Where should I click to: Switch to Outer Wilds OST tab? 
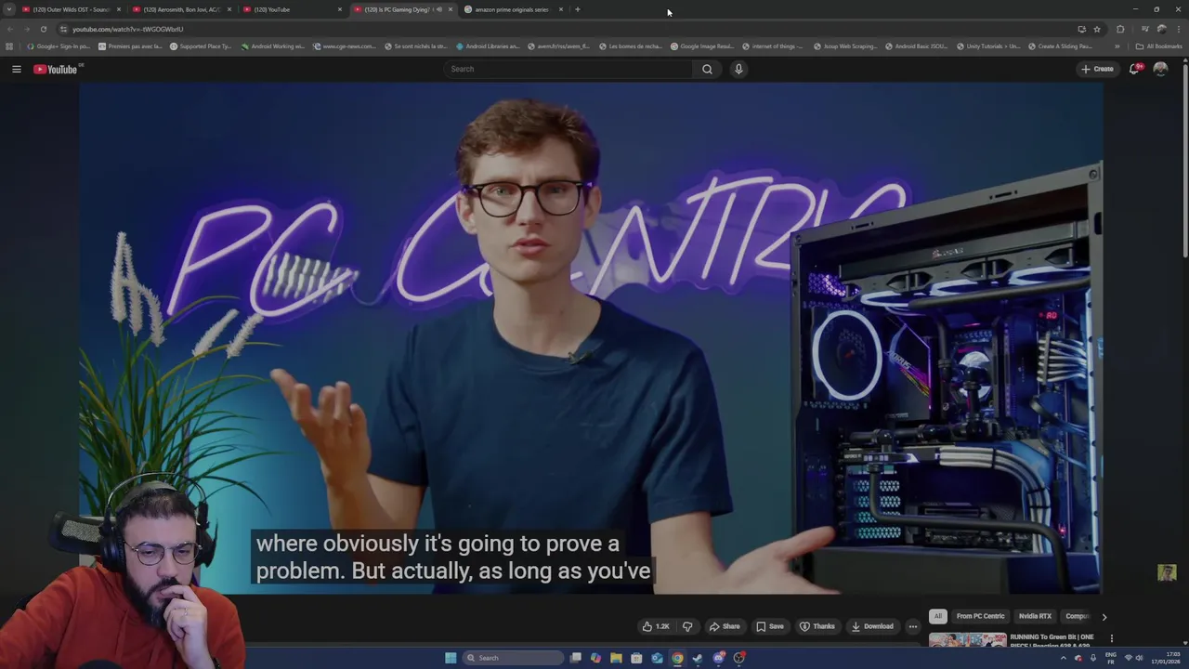(x=72, y=9)
